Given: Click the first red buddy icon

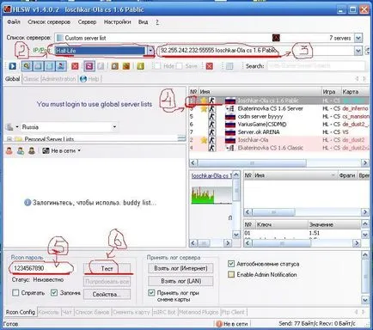Looking at the screenshot, I should point(9,150).
